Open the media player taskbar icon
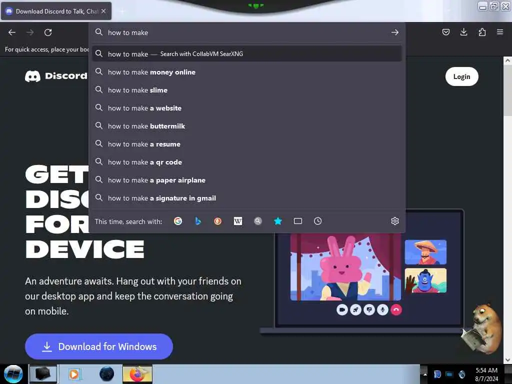The width and height of the screenshot is (512, 384). [74, 374]
